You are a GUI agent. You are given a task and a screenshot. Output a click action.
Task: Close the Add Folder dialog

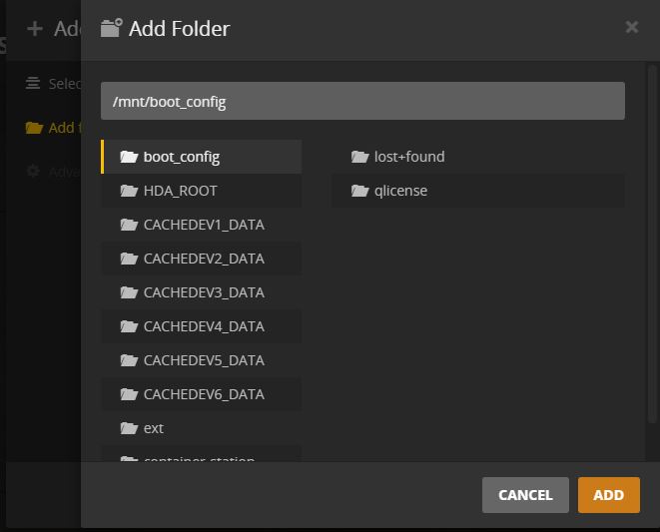tap(631, 28)
